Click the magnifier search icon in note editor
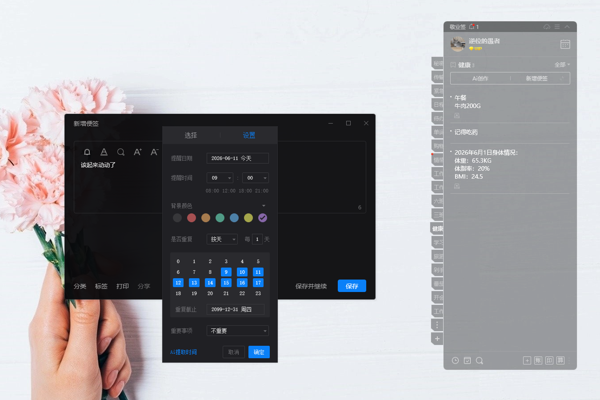The height and width of the screenshot is (400, 600). [121, 152]
